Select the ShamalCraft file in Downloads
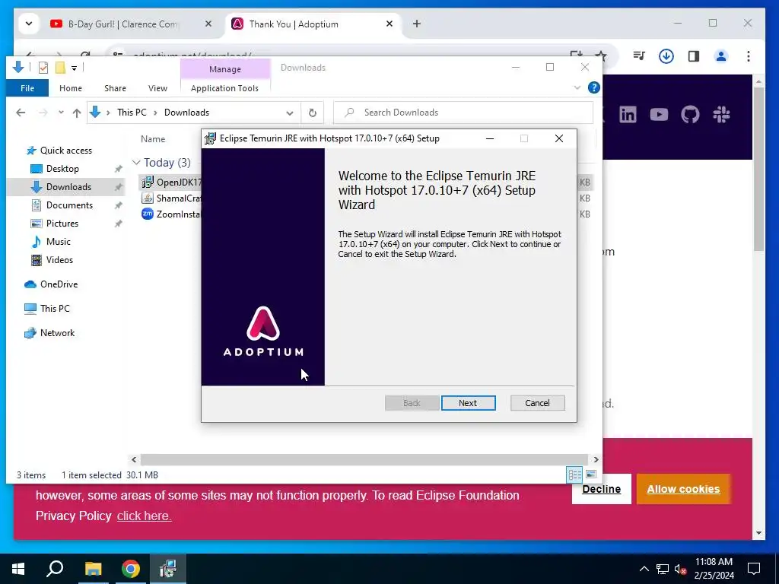The height and width of the screenshot is (584, 779). pos(171,198)
